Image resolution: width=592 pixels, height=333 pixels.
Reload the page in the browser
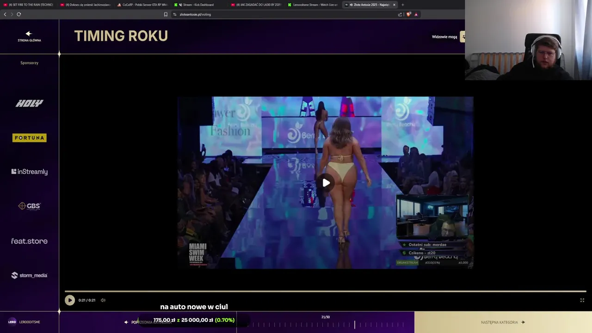click(19, 14)
